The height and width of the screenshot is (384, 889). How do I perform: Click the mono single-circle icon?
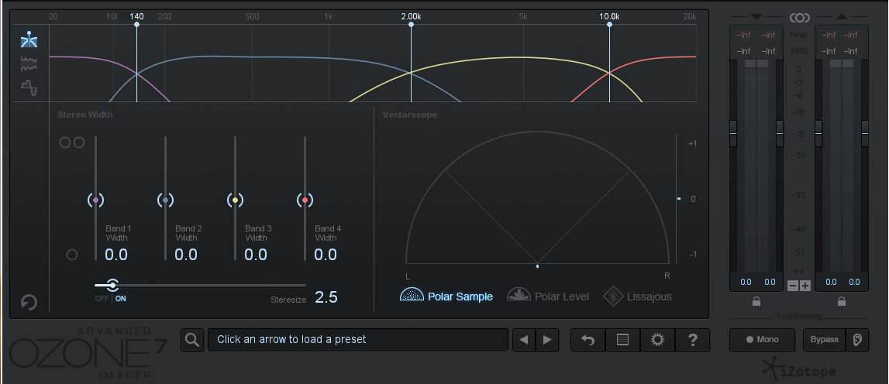72,255
